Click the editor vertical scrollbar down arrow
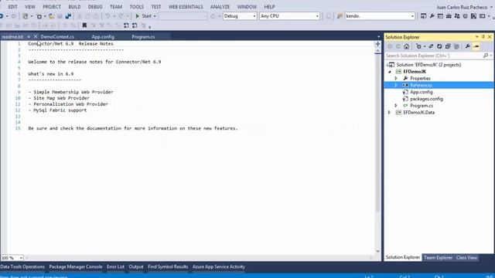The height and width of the screenshot is (278, 495). point(378,252)
